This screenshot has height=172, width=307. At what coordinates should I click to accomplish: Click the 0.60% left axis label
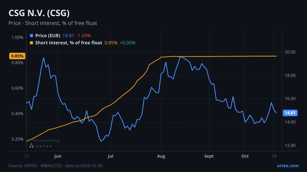[17, 88]
